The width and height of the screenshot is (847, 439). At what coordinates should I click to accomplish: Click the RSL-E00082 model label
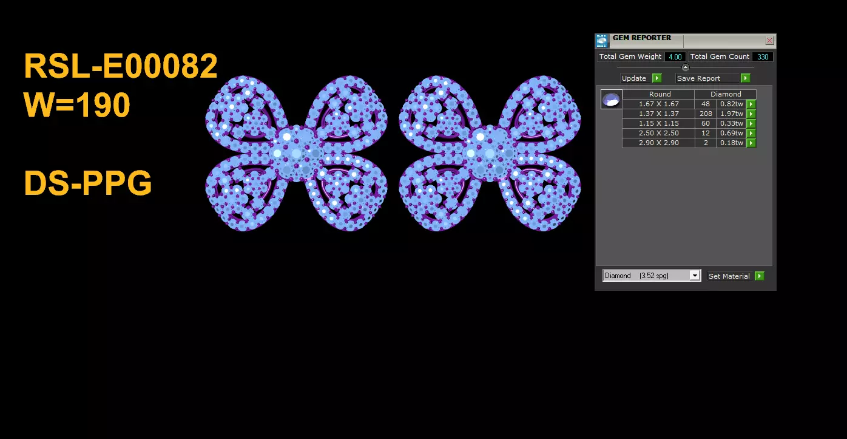pyautogui.click(x=121, y=66)
